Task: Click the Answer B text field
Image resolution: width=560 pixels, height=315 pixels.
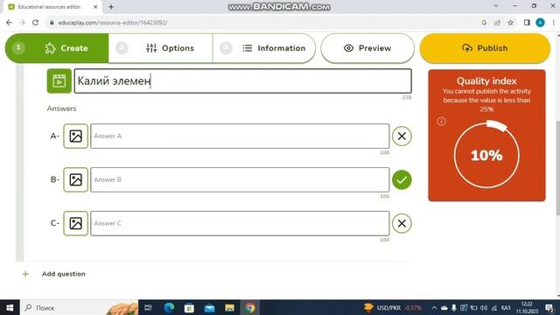Action: pyautogui.click(x=240, y=179)
